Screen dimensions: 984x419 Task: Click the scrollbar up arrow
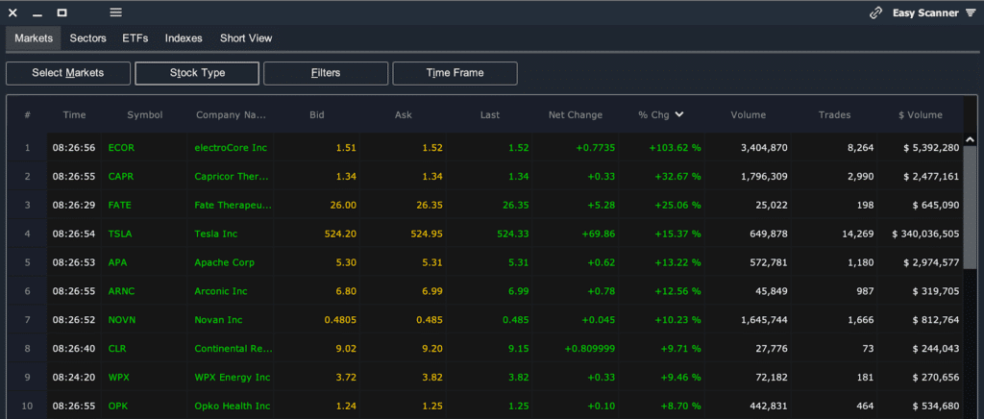[970, 139]
